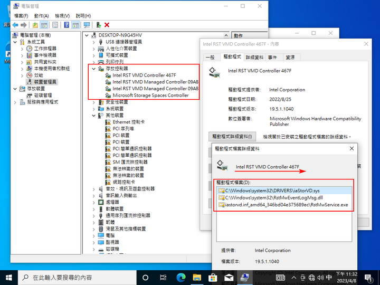
Task: Expand the 工作排程器 node
Action: tap(22, 49)
